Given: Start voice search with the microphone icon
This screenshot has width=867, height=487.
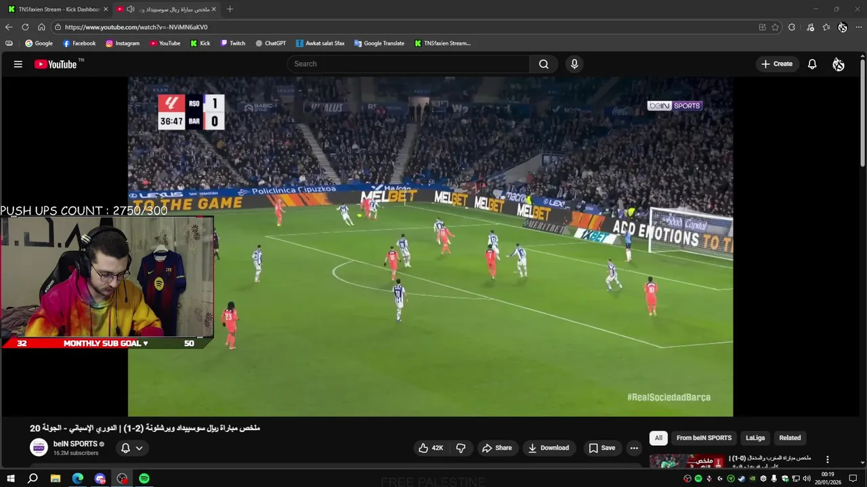Looking at the screenshot, I should [x=574, y=64].
